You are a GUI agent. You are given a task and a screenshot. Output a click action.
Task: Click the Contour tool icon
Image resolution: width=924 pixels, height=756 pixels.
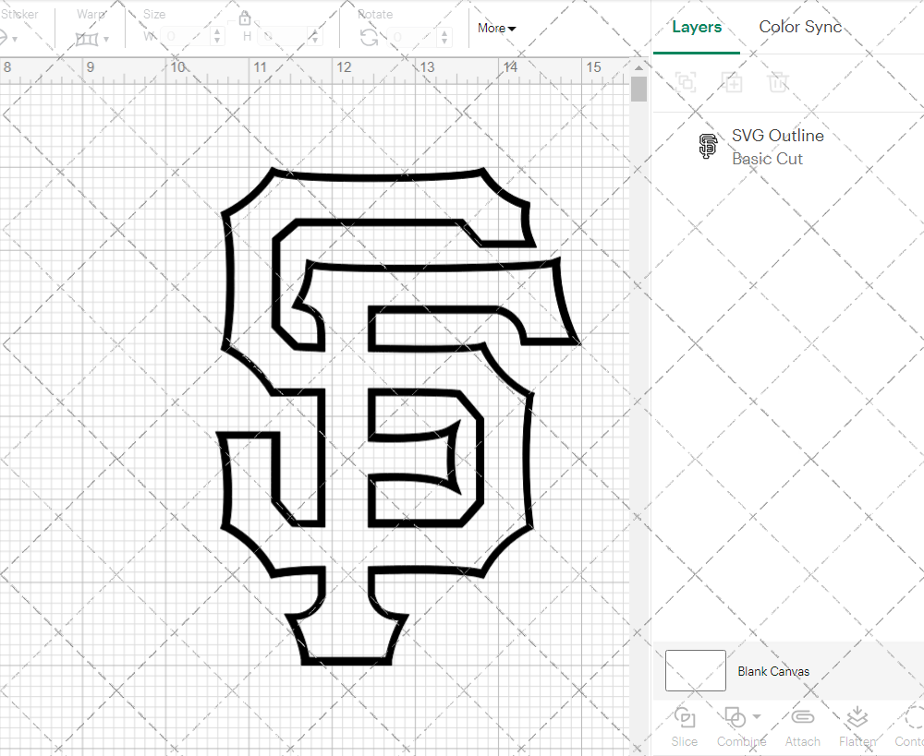[x=912, y=719]
